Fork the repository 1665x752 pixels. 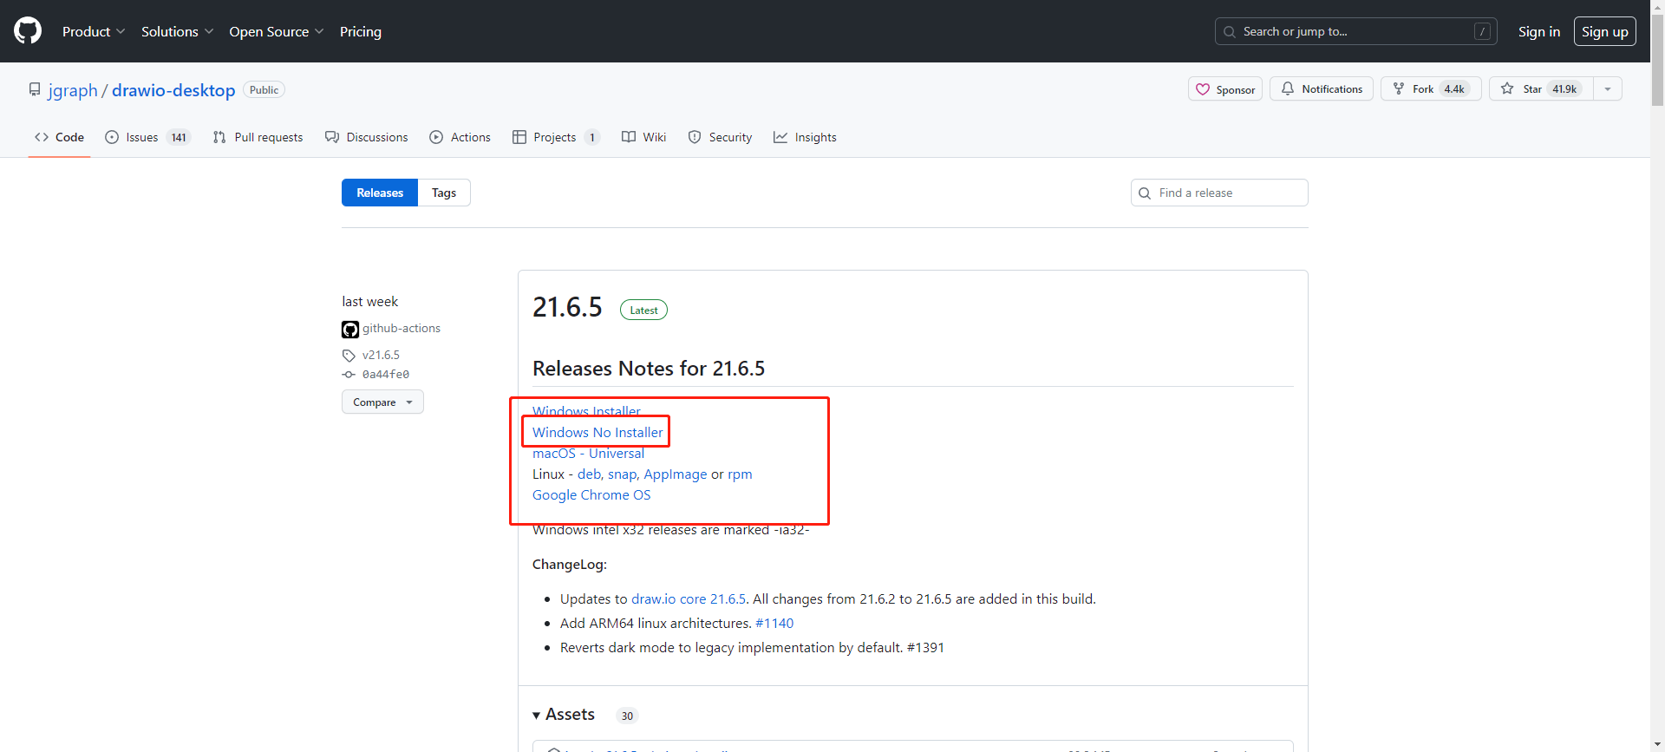click(x=1430, y=88)
